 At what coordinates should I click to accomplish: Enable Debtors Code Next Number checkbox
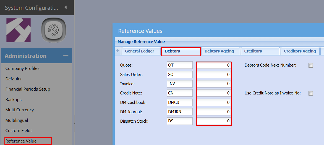[x=311, y=65]
